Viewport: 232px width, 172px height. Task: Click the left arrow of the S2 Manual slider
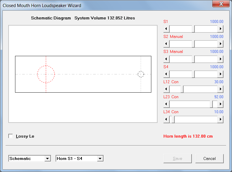[166, 44]
